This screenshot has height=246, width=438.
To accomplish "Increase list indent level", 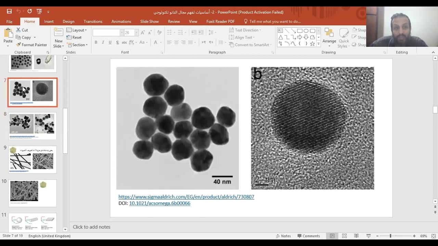I will coord(201,32).
